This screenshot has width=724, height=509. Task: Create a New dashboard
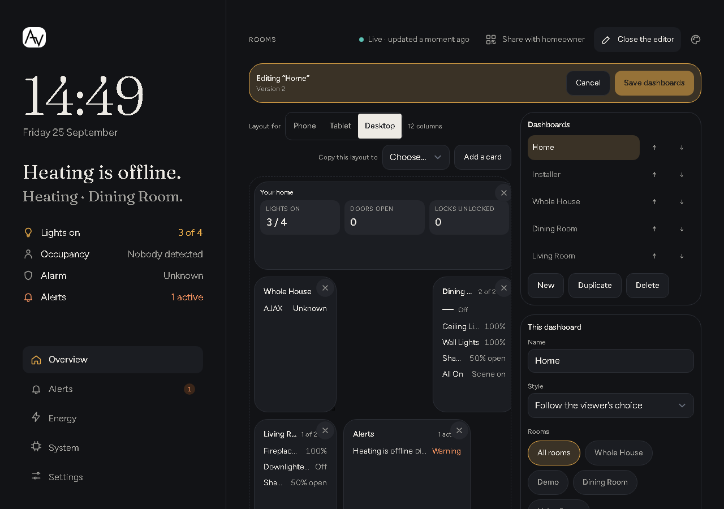pyautogui.click(x=546, y=286)
